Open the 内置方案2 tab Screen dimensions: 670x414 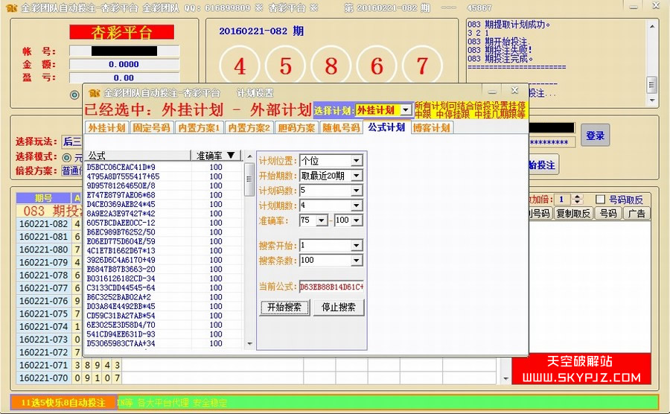(249, 127)
